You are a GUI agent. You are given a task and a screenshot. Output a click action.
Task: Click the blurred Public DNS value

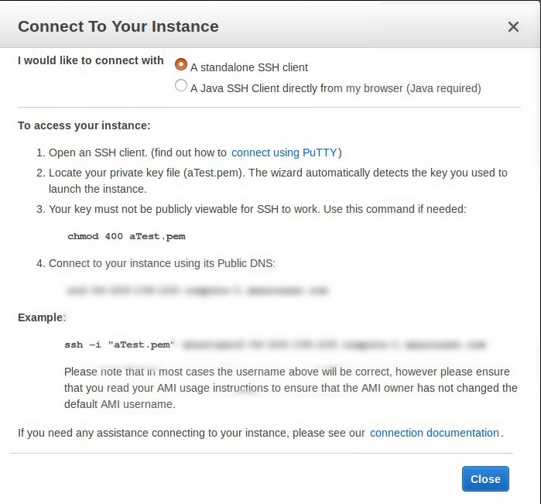point(197,290)
